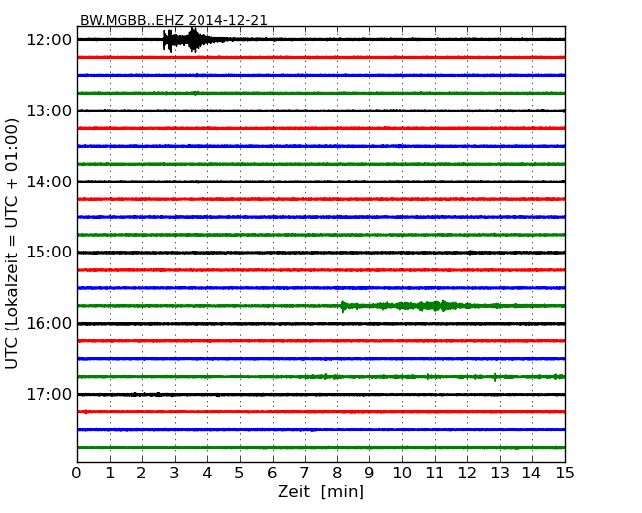This screenshot has width=642, height=513.
Task: Click x-axis tick label 11
Action: (x=435, y=474)
